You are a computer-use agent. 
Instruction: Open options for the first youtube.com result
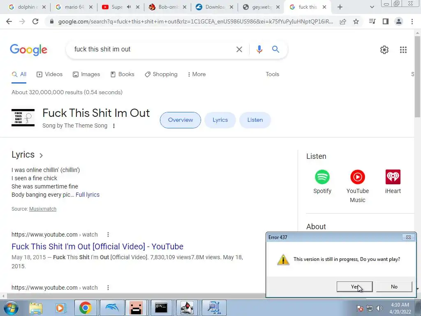[108, 235]
